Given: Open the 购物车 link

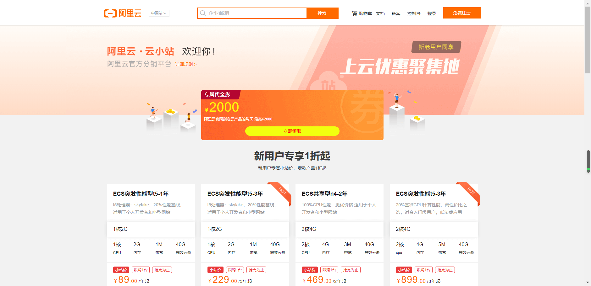Looking at the screenshot, I should click(x=365, y=13).
